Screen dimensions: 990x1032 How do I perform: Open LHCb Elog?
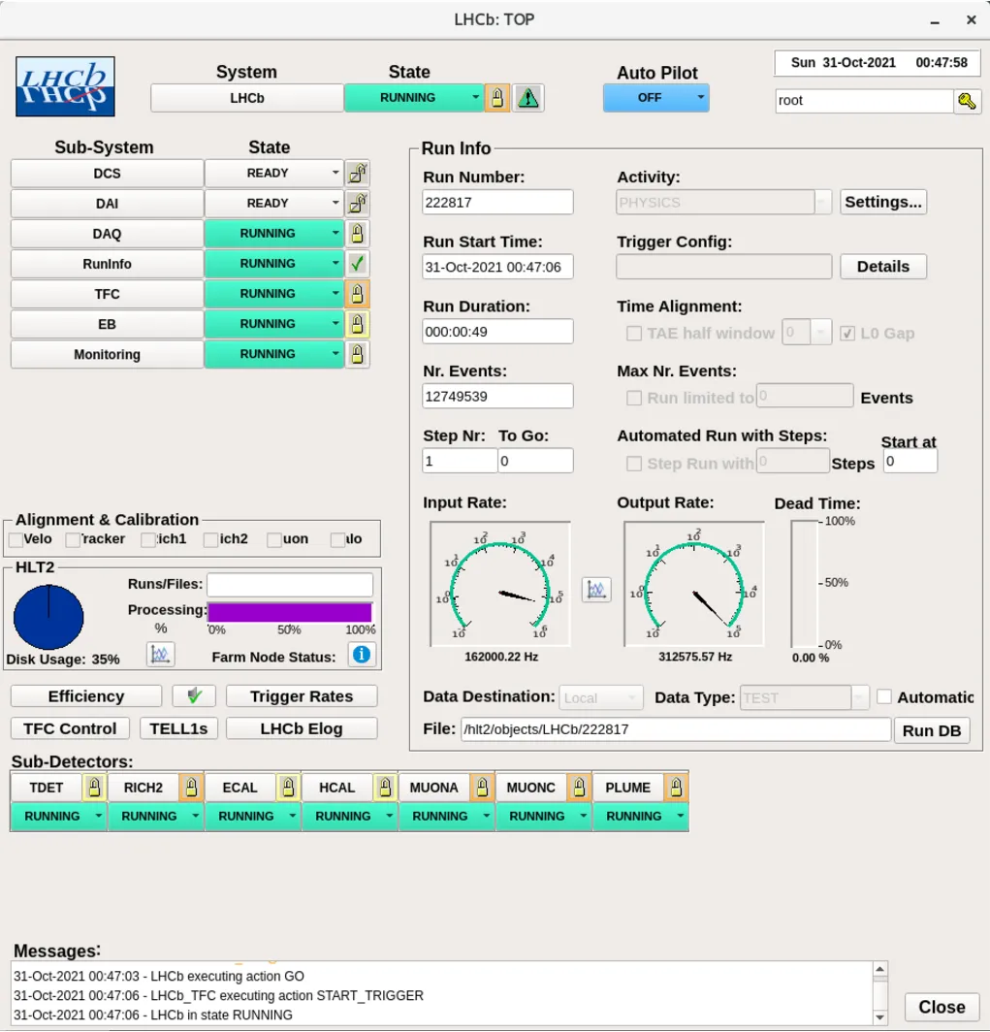click(x=302, y=728)
